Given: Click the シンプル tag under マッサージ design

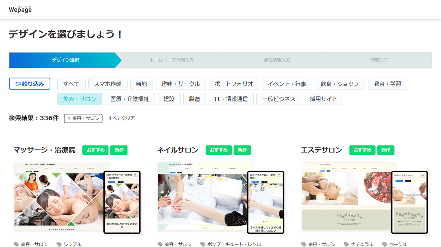Looking at the screenshot, I should [72, 244].
